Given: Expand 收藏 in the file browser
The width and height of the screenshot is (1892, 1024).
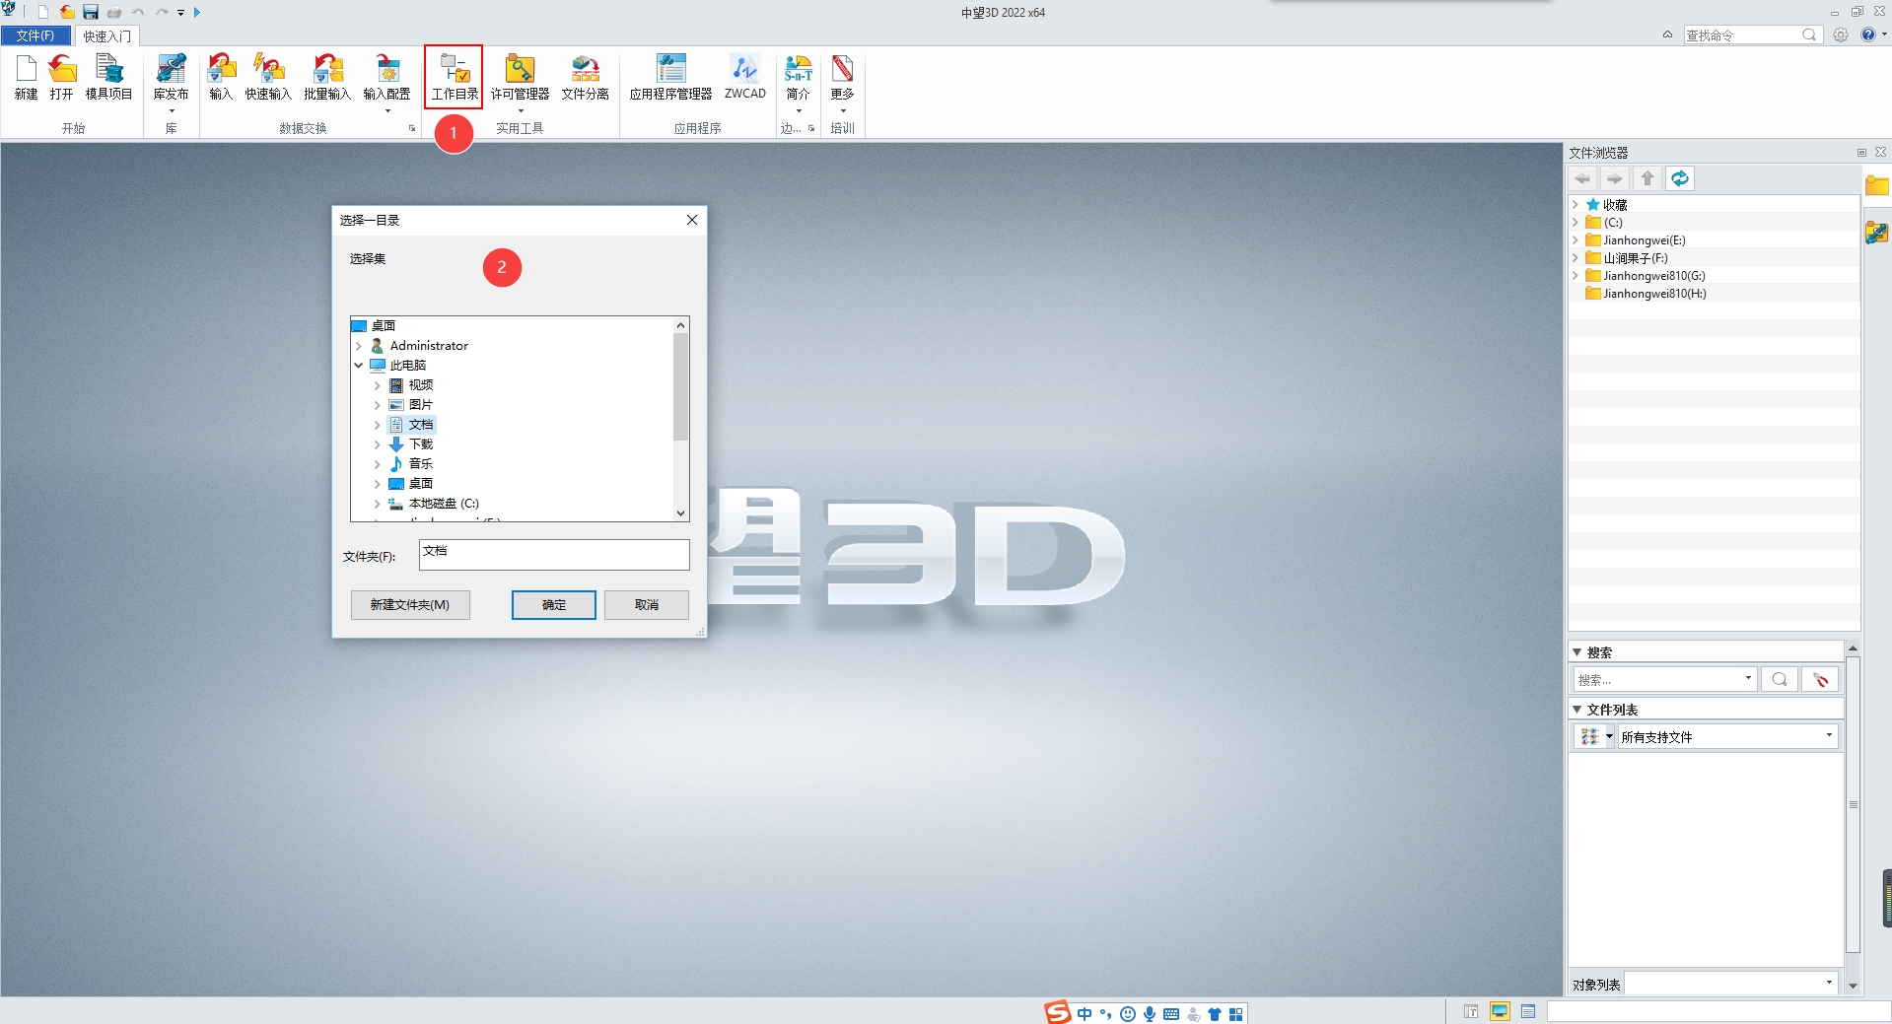Looking at the screenshot, I should coord(1576,205).
